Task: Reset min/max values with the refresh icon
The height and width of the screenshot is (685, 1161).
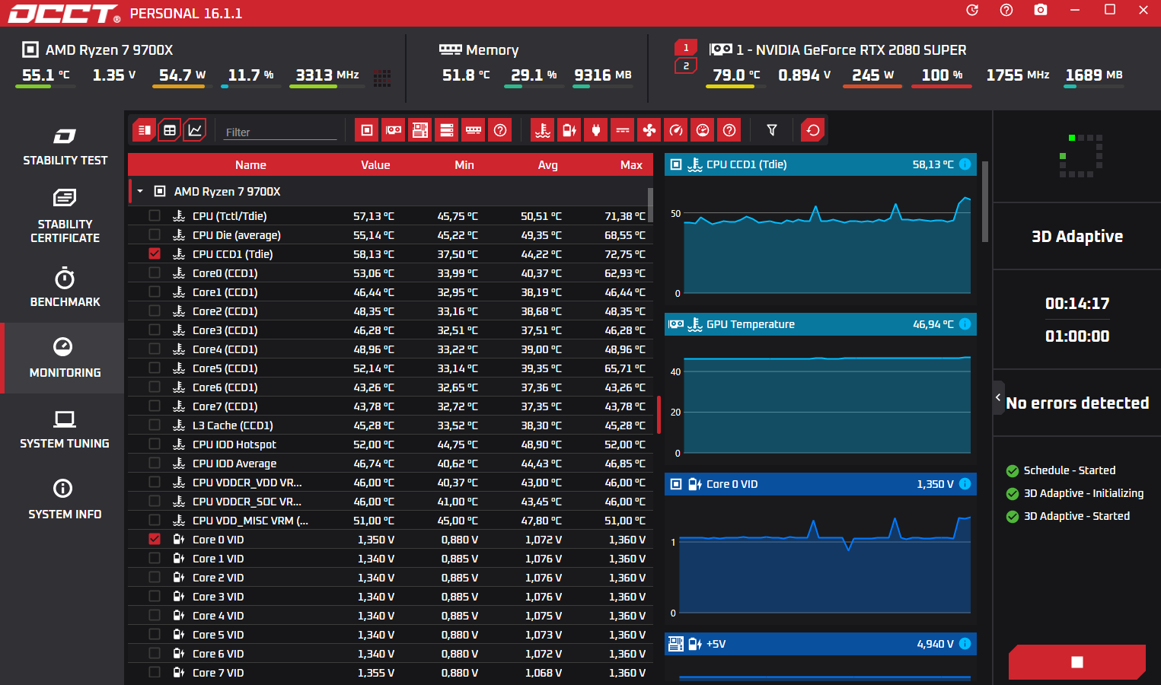Action: 813,130
